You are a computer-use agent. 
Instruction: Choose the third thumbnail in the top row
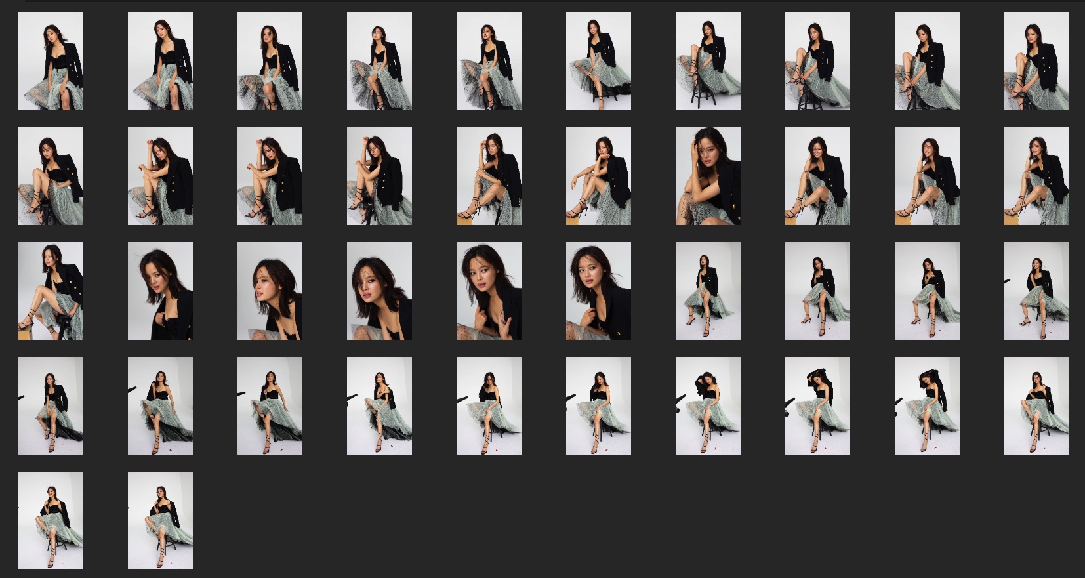(270, 61)
